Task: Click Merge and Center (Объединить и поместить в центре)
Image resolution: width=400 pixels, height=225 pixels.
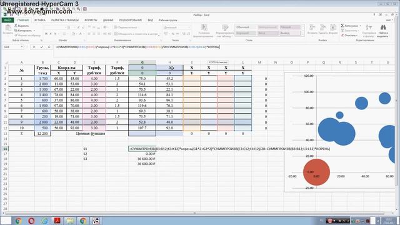Action: tap(136, 34)
